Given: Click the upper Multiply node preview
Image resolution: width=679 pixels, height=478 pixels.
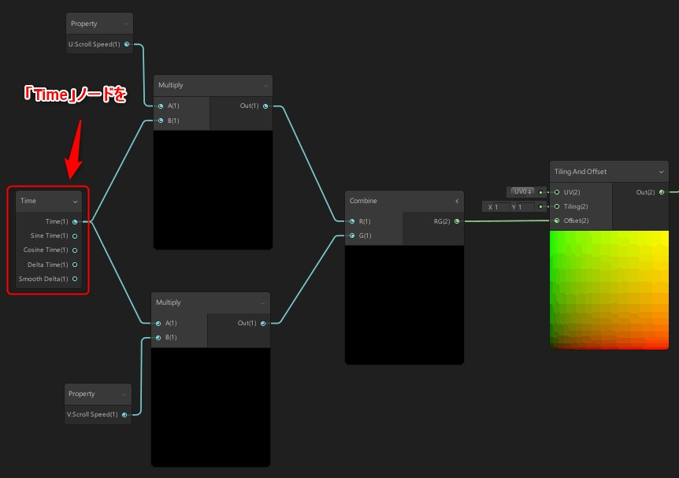Looking at the screenshot, I should (x=213, y=190).
